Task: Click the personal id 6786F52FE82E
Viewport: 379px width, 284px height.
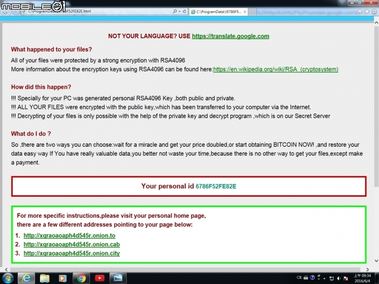Action: 216,186
